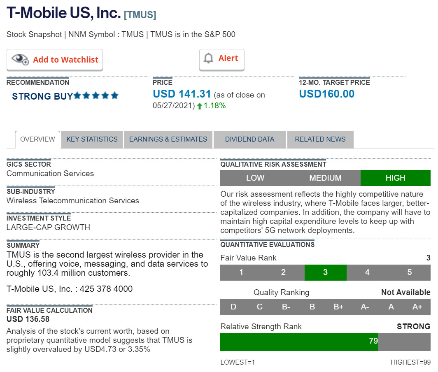Go to the Related News tab
This screenshot has height=372, width=438.
(320, 139)
